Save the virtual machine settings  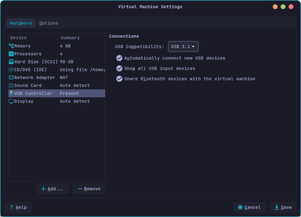[283, 207]
